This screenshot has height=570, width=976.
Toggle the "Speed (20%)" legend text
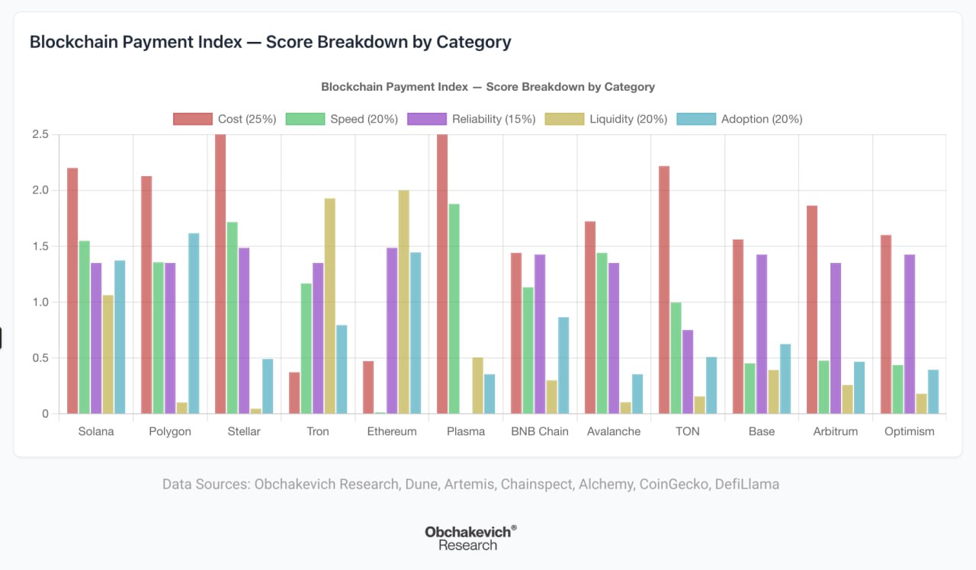364,119
